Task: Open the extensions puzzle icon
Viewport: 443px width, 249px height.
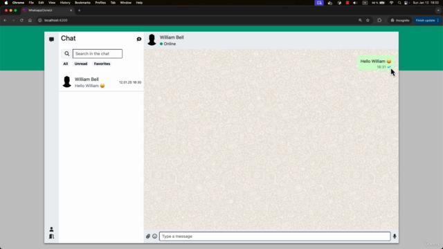Action: [379, 20]
